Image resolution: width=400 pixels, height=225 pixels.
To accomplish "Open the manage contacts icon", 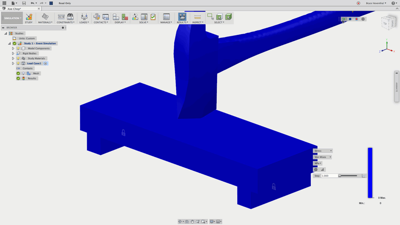I will coord(105,17).
